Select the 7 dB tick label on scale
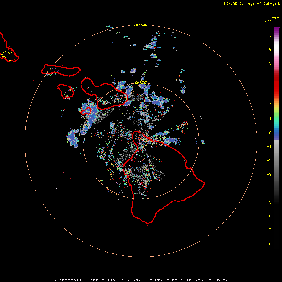The width and height of the screenshot is (282, 282). (270, 35)
